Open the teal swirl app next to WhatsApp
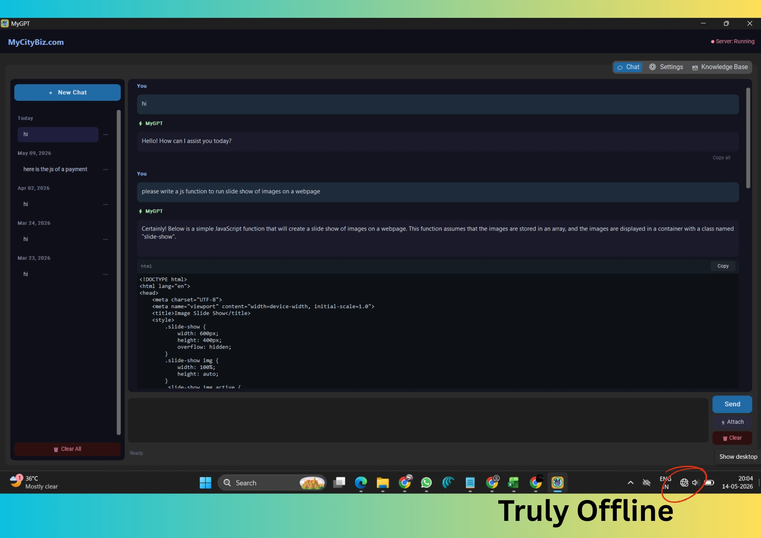The width and height of the screenshot is (761, 538). tap(448, 483)
